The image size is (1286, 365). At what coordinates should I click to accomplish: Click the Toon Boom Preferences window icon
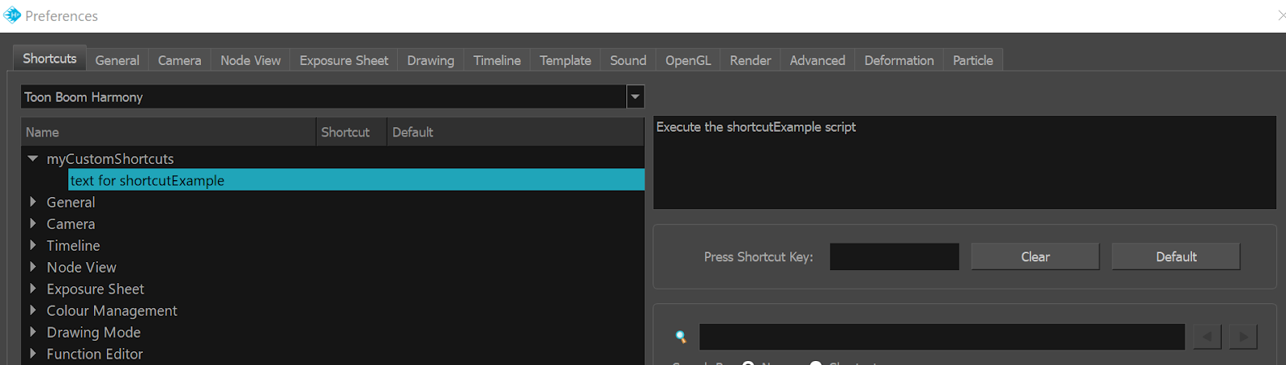coord(12,14)
